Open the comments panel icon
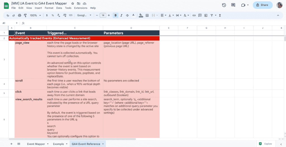 tap(233, 5)
